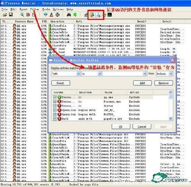Open the Path column dropdown
This screenshot has width=191, height=187.
point(78,74)
